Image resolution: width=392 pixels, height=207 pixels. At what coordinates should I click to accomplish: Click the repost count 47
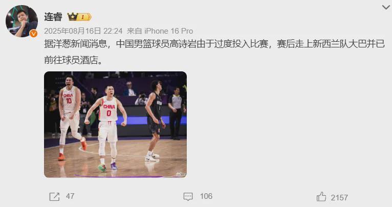(x=70, y=196)
